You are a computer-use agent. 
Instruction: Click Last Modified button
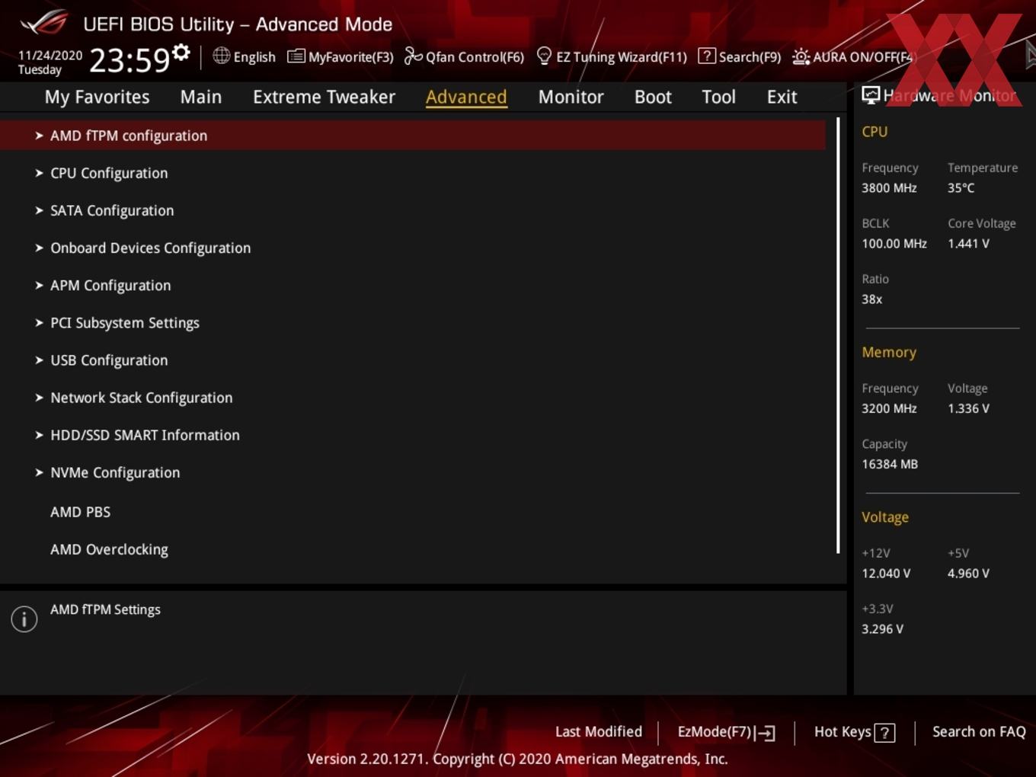coord(599,731)
